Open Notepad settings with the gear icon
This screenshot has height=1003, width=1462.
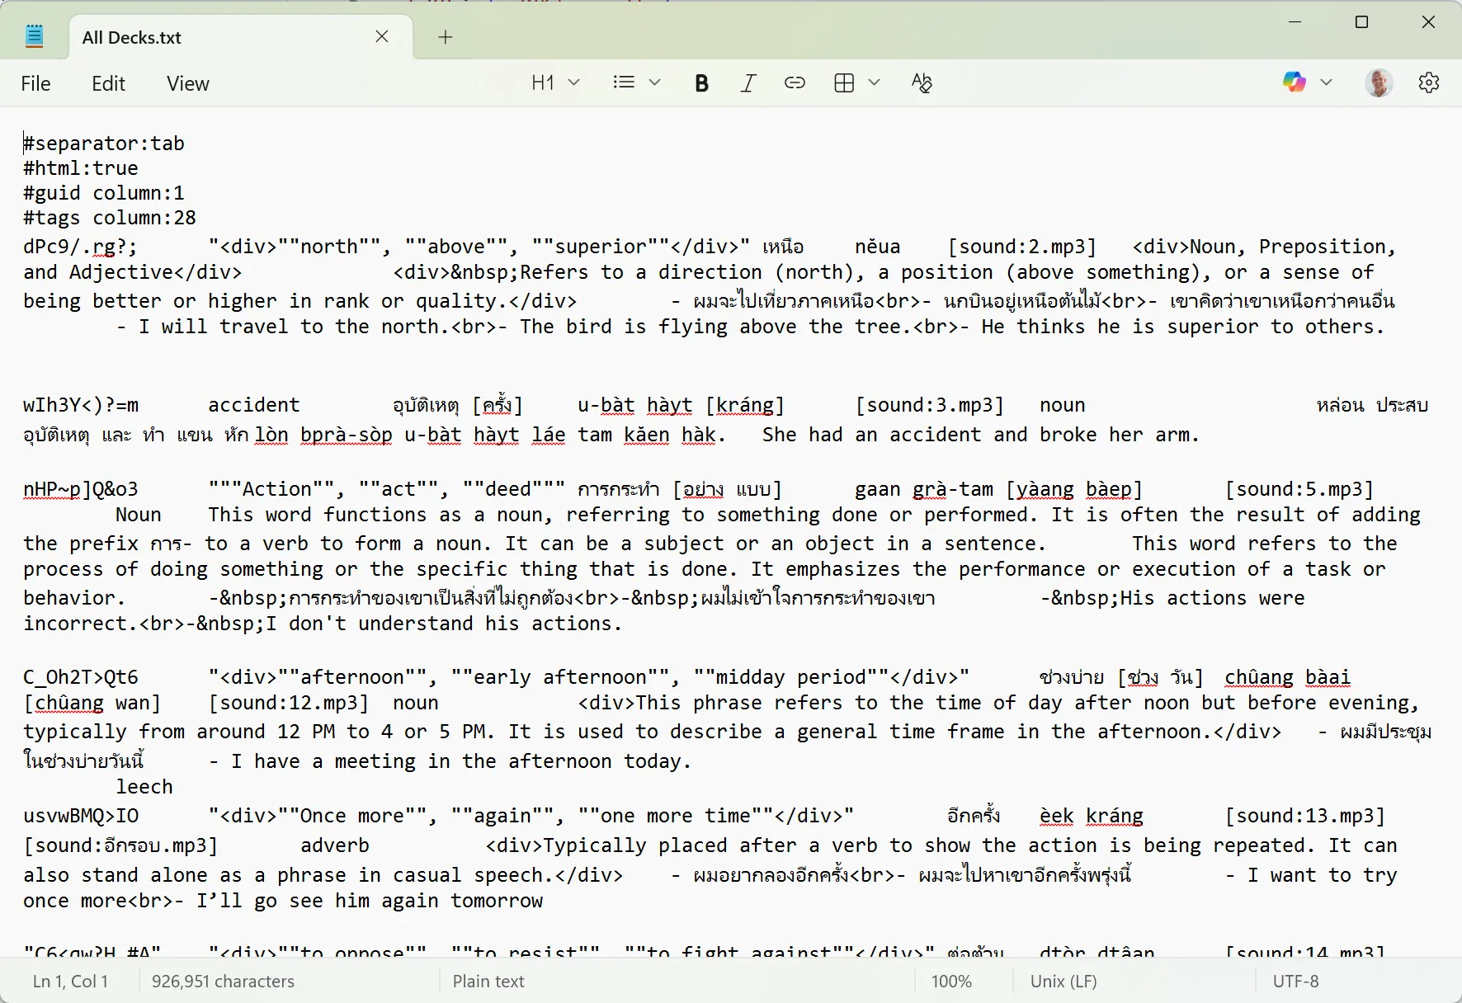click(x=1429, y=82)
